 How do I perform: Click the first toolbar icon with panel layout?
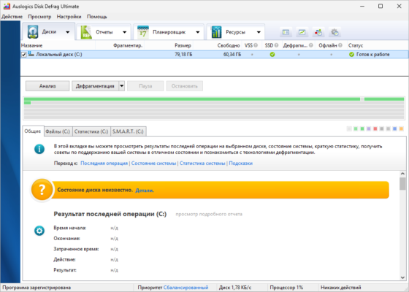click(x=286, y=32)
